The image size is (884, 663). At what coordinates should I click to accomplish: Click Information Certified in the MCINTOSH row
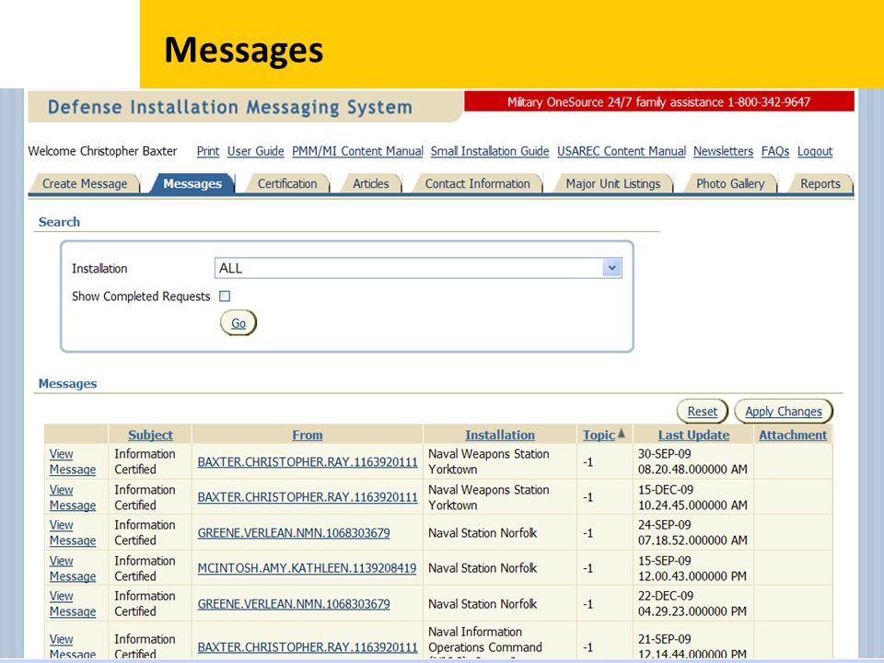(x=145, y=568)
